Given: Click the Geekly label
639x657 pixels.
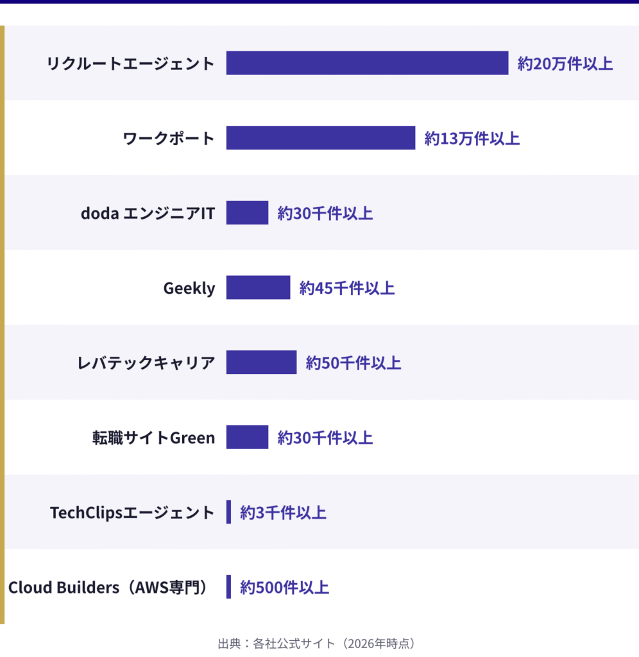Looking at the screenshot, I should click(189, 288).
